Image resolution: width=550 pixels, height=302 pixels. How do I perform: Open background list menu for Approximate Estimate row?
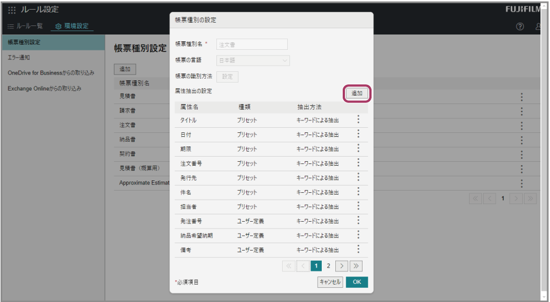pos(522,183)
